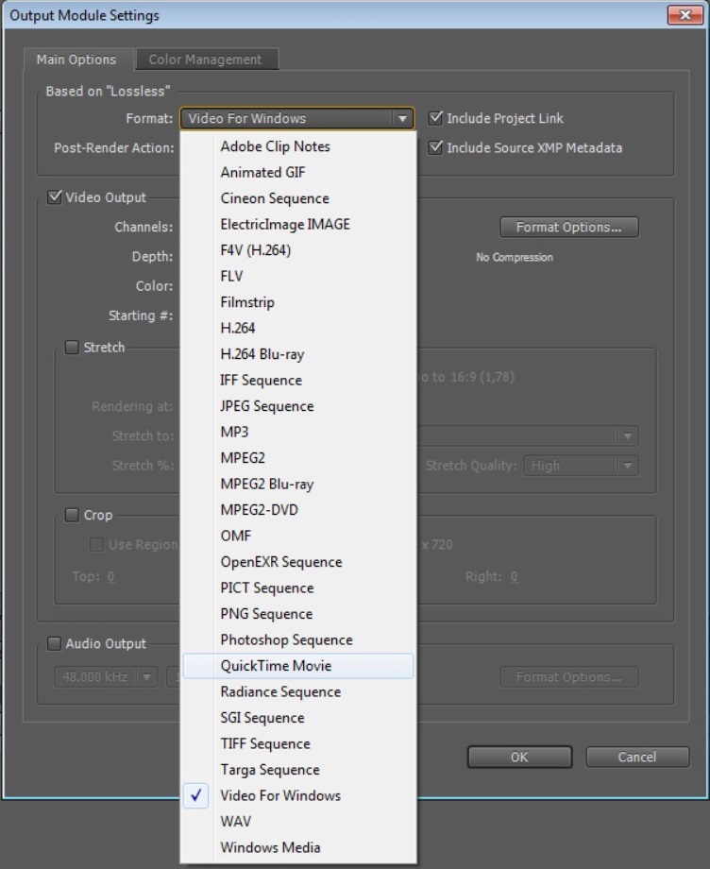Confirm settings with the OK button
The width and height of the screenshot is (710, 869).
coord(519,757)
